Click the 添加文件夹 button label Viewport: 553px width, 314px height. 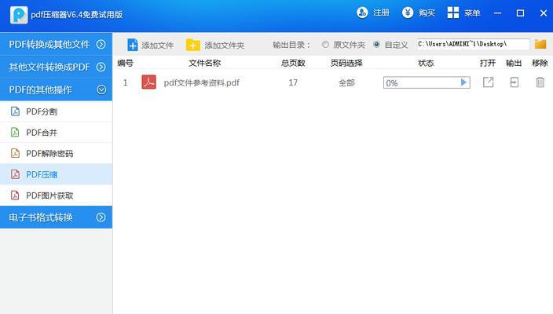pos(225,46)
